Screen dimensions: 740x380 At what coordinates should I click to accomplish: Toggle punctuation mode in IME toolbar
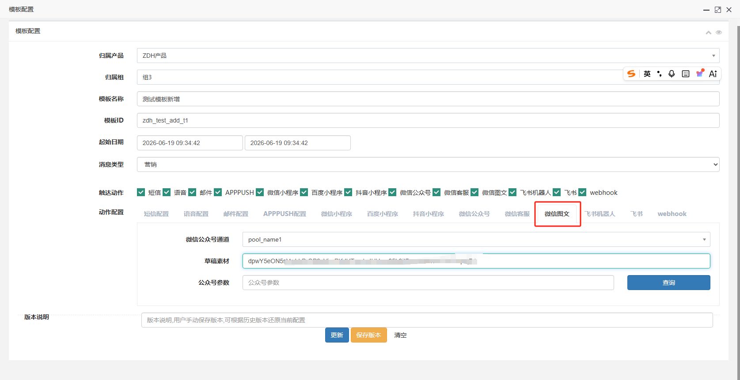tap(659, 74)
